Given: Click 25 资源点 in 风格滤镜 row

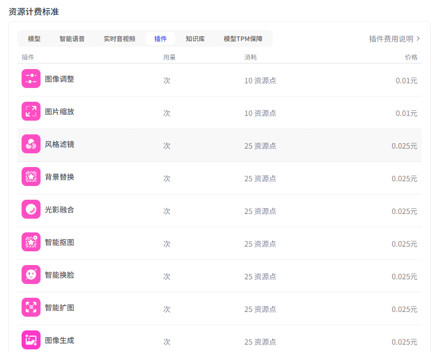Looking at the screenshot, I should click(260, 146).
